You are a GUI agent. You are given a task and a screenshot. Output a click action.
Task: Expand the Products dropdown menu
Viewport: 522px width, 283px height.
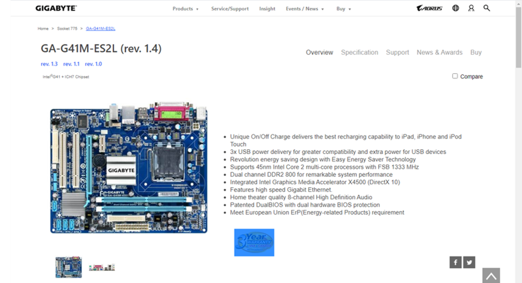pos(185,9)
